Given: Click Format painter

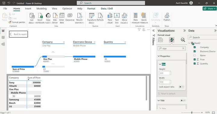Looking at the screenshot, I should click(x=17, y=22).
